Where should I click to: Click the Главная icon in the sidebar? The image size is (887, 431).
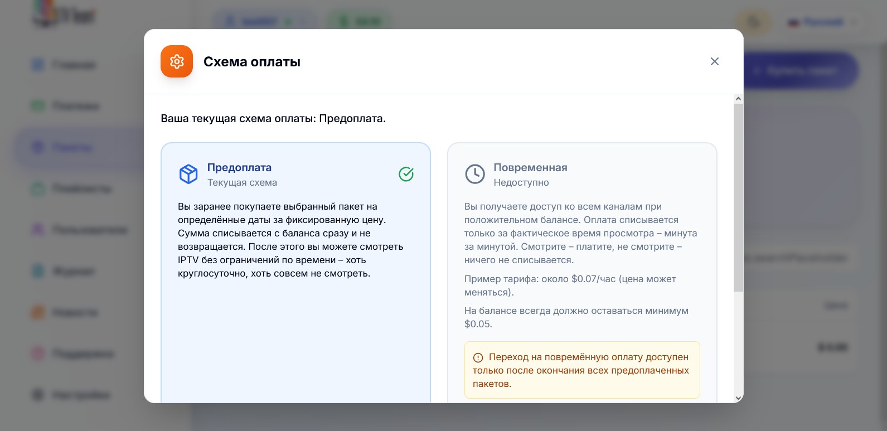tap(38, 65)
